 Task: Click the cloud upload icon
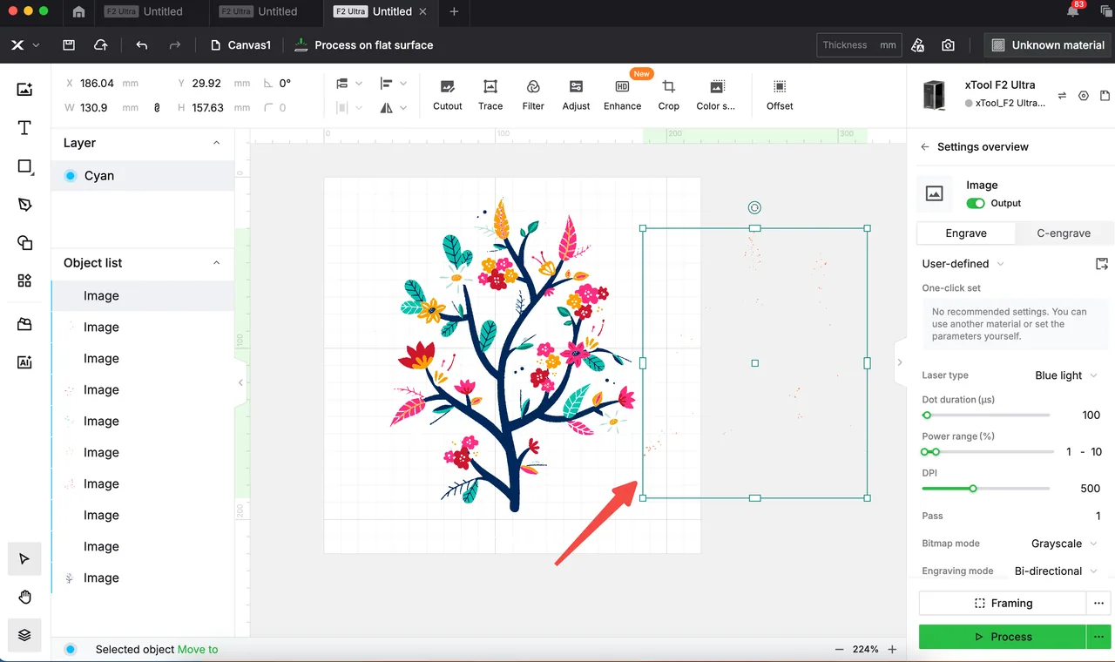101,45
